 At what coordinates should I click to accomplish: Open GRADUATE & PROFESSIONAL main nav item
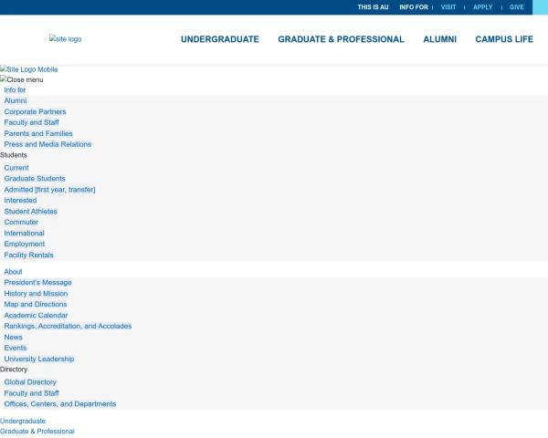click(341, 39)
